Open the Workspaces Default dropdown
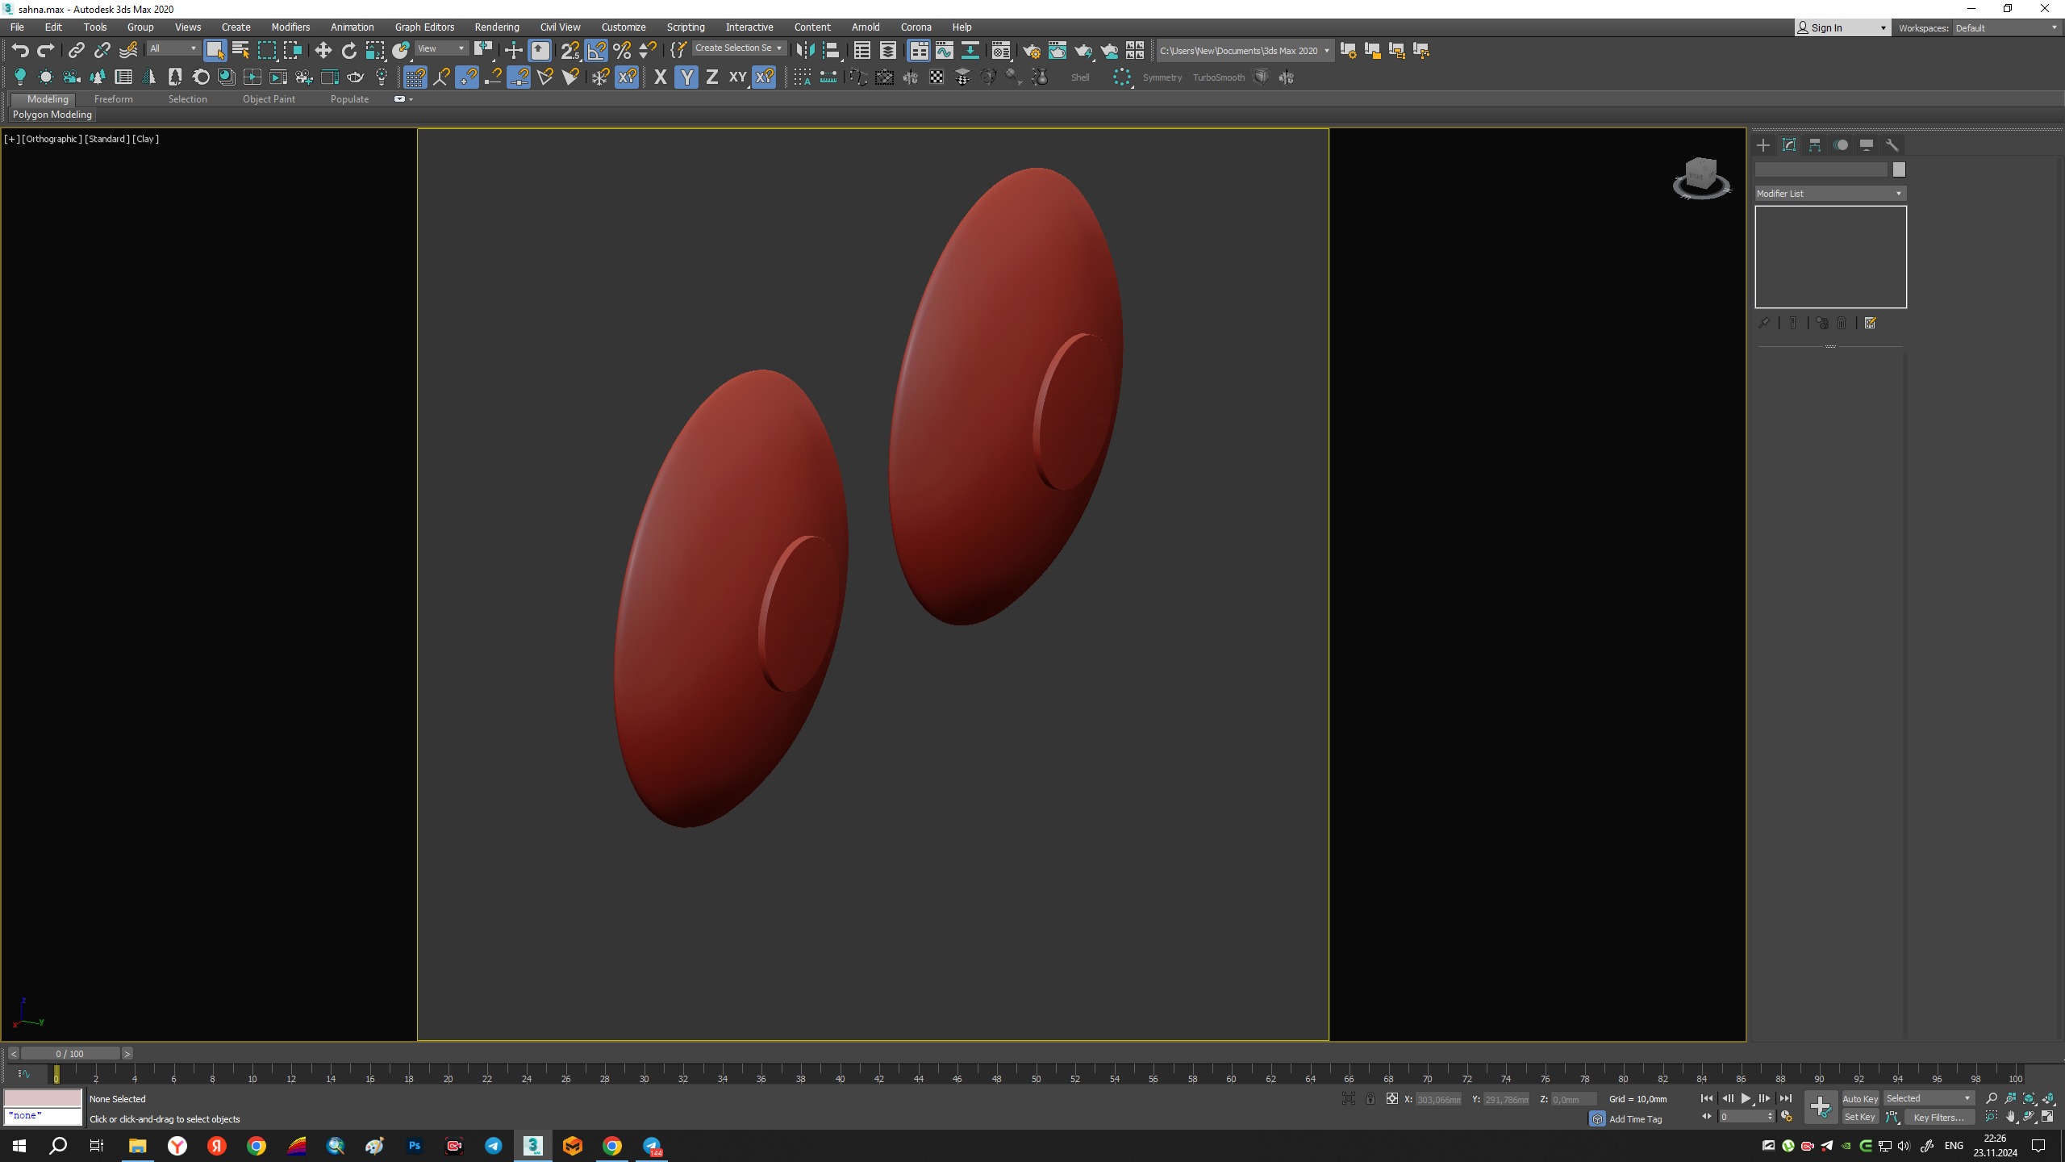This screenshot has width=2065, height=1162. (x=2006, y=28)
